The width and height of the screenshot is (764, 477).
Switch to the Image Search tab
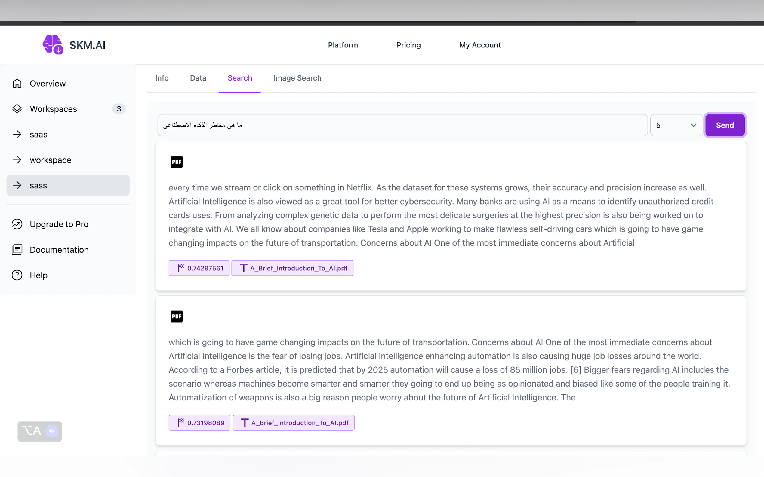[297, 78]
